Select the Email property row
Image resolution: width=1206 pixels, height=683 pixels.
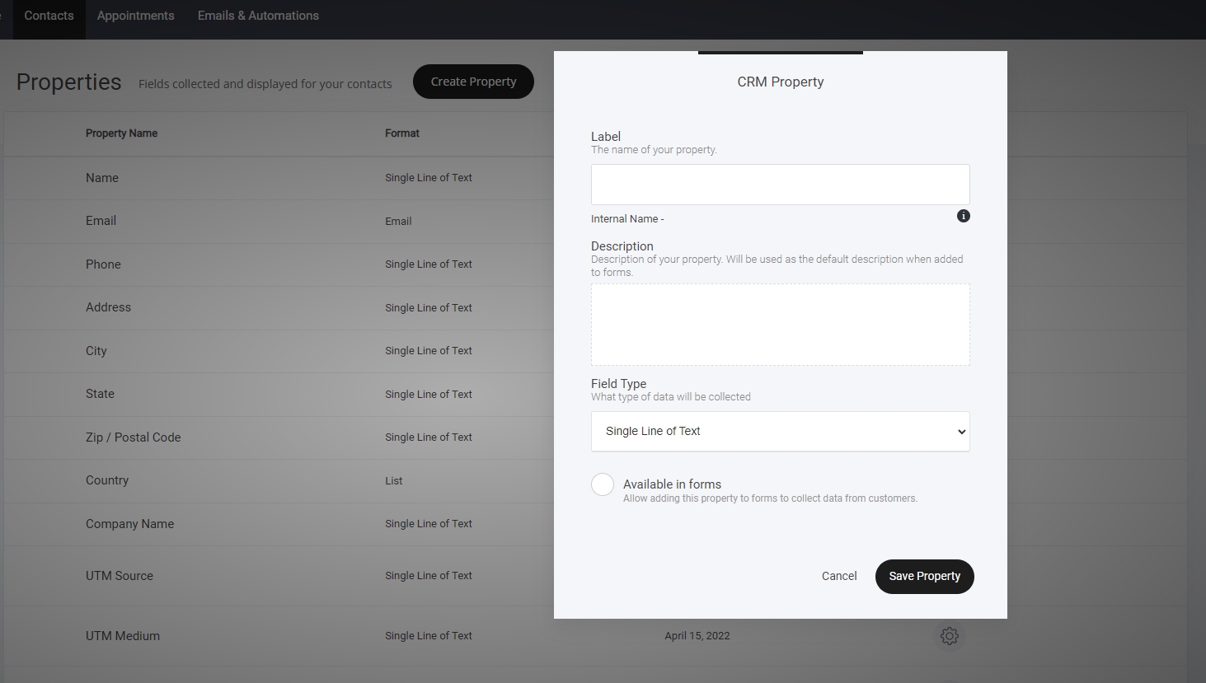point(101,221)
